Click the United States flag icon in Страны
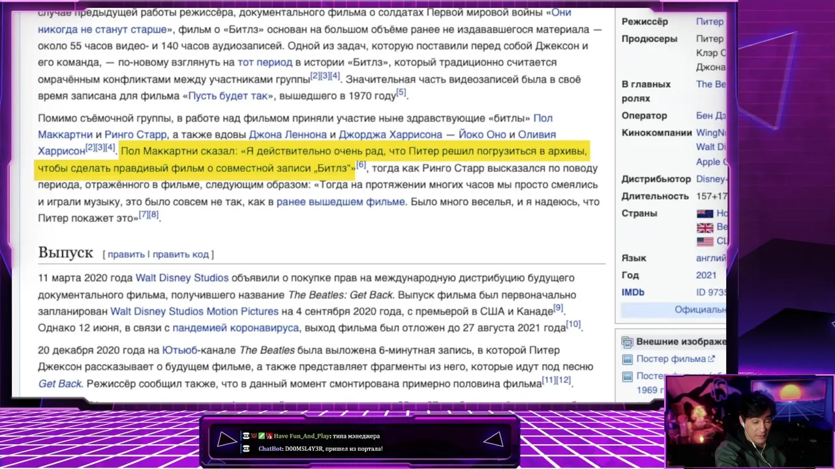 [705, 241]
